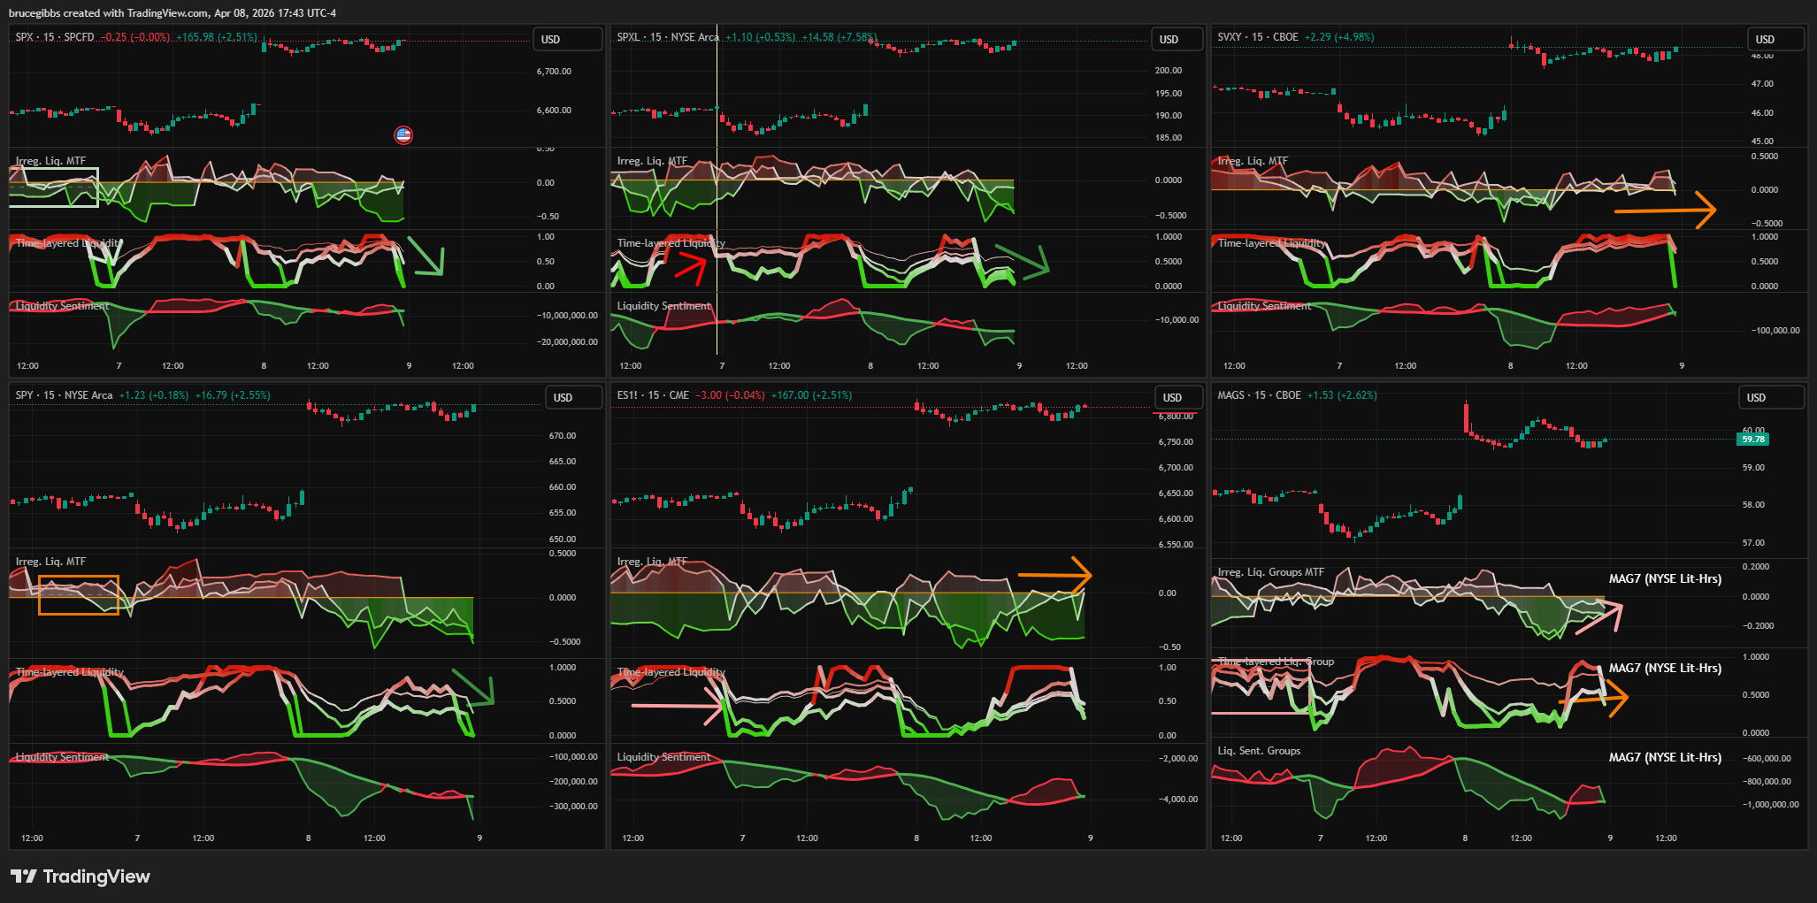The image size is (1817, 903).
Task: Select the orange rectangle on the SPY chart
Action: coord(79,594)
